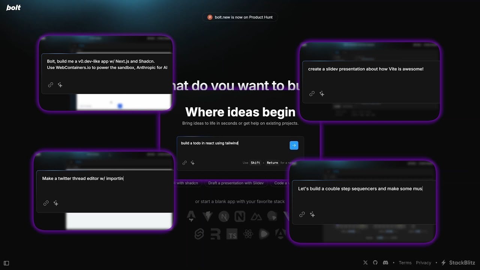Open the Terms link
The width and height of the screenshot is (480, 270).
[x=405, y=262]
